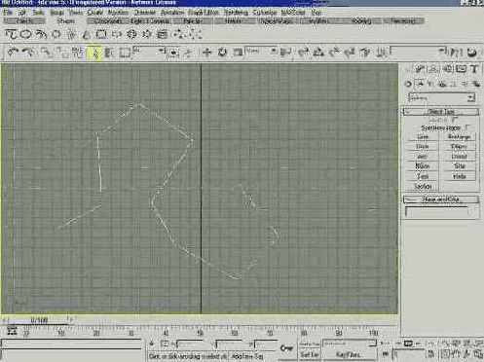
Task: Click the object name field in Name and Color
Action: point(436,212)
